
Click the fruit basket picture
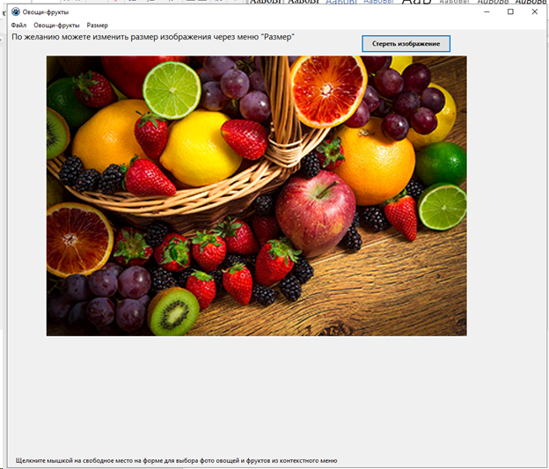click(256, 196)
